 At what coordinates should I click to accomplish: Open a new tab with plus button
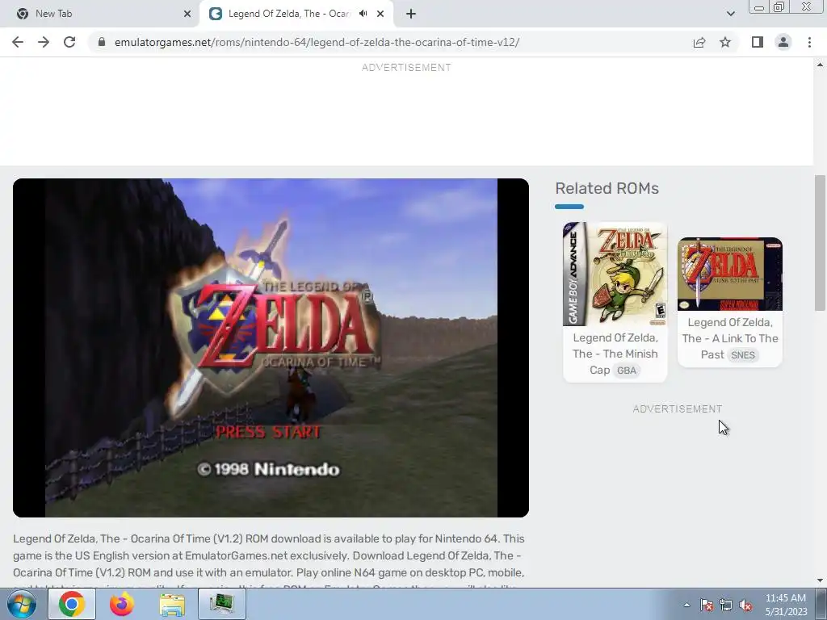pos(411,14)
